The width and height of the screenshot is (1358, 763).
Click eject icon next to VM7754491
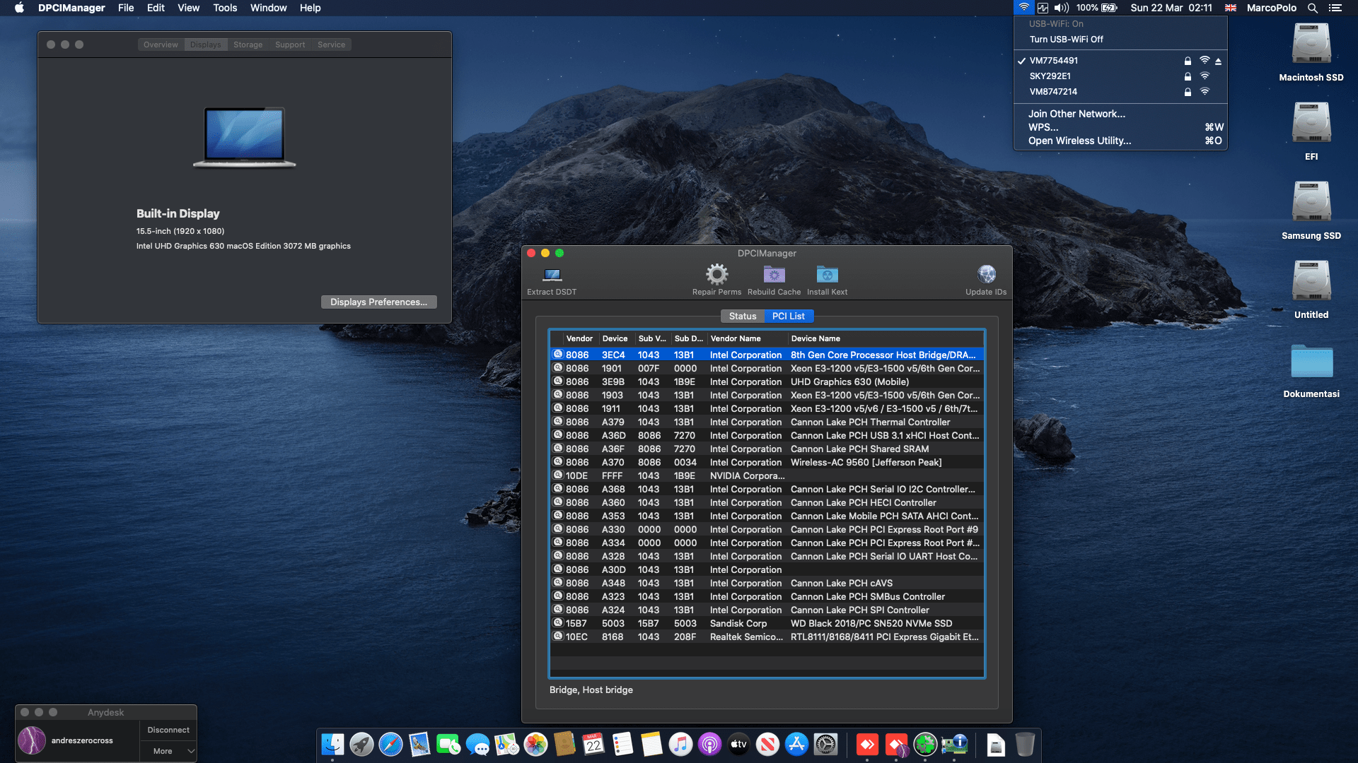click(1218, 61)
